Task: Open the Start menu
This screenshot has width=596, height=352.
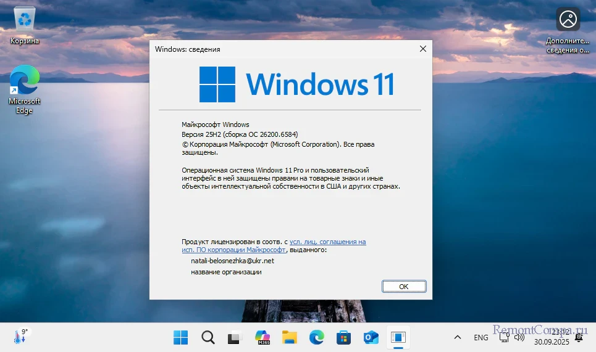Action: tap(181, 337)
